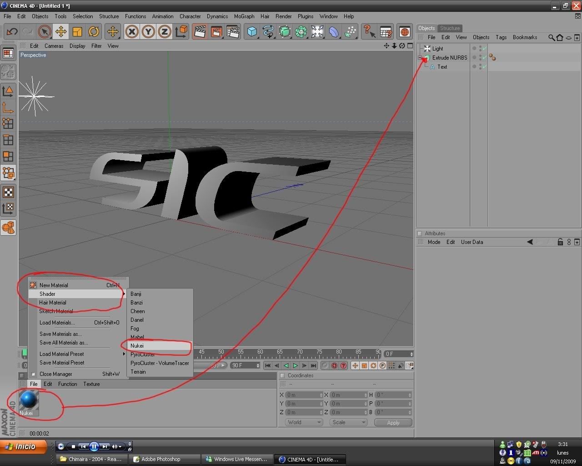The width and height of the screenshot is (582, 466).
Task: Switch the coordinate system icon
Action: (x=181, y=31)
